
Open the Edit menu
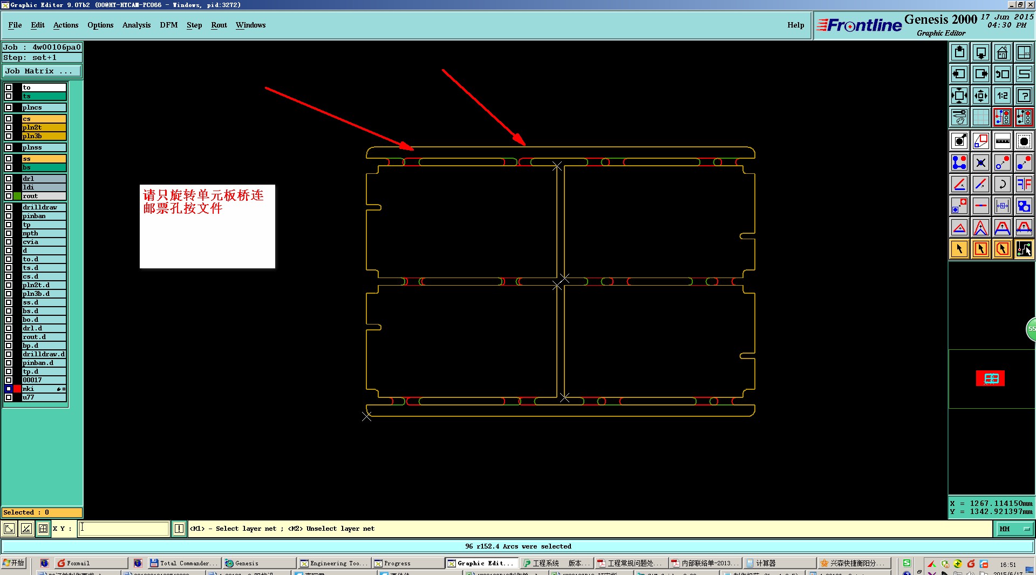38,25
